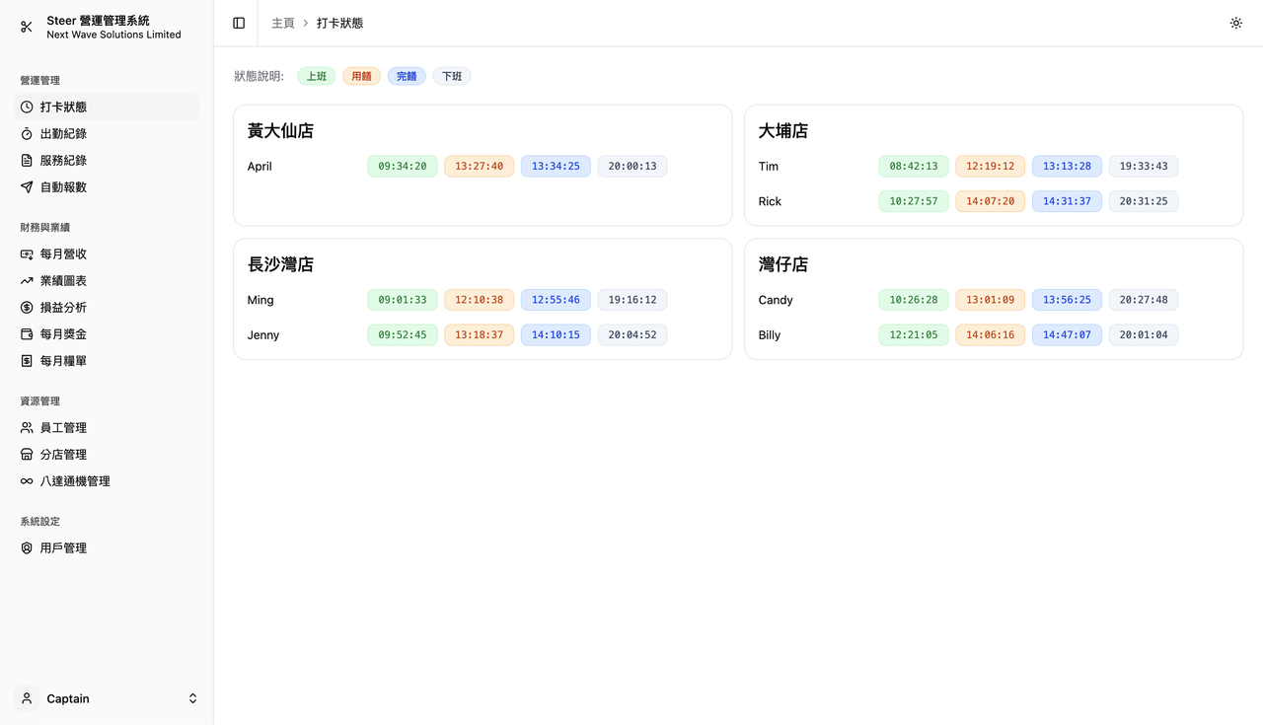Screen dimensions: 1263x725
Task: Click the shield icon beside 用戶管理
Action: pos(27,547)
